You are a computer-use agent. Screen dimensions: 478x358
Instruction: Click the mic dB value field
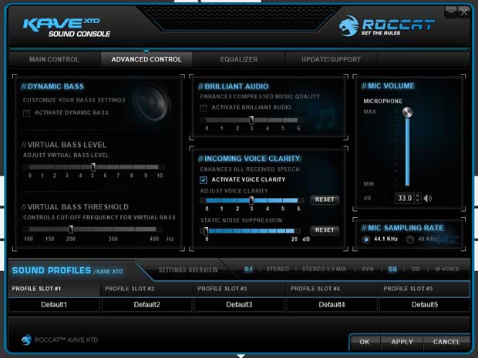(405, 198)
